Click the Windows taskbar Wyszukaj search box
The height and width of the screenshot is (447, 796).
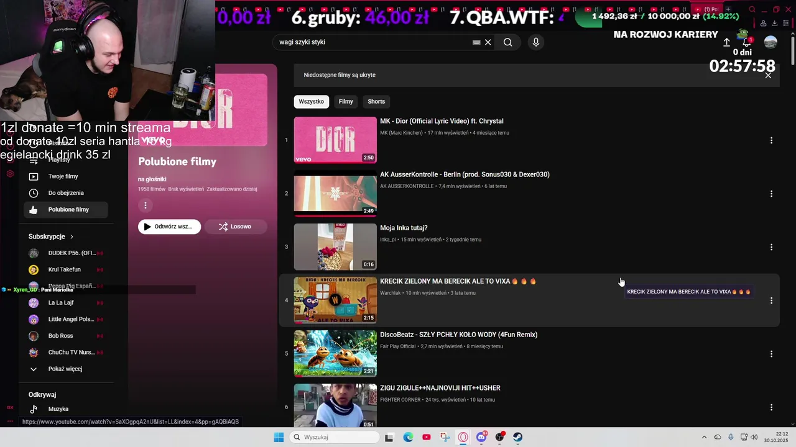[x=335, y=437]
